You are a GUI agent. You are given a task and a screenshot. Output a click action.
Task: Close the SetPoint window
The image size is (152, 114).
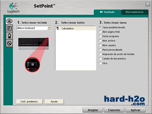tap(148, 4)
